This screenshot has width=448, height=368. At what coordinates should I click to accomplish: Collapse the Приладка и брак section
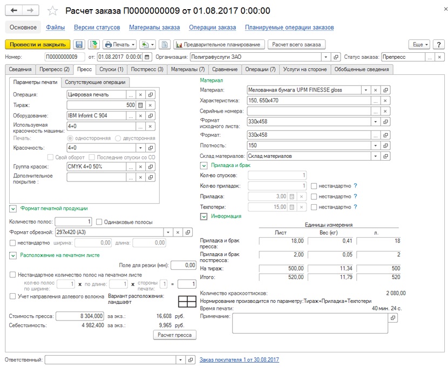coord(203,165)
